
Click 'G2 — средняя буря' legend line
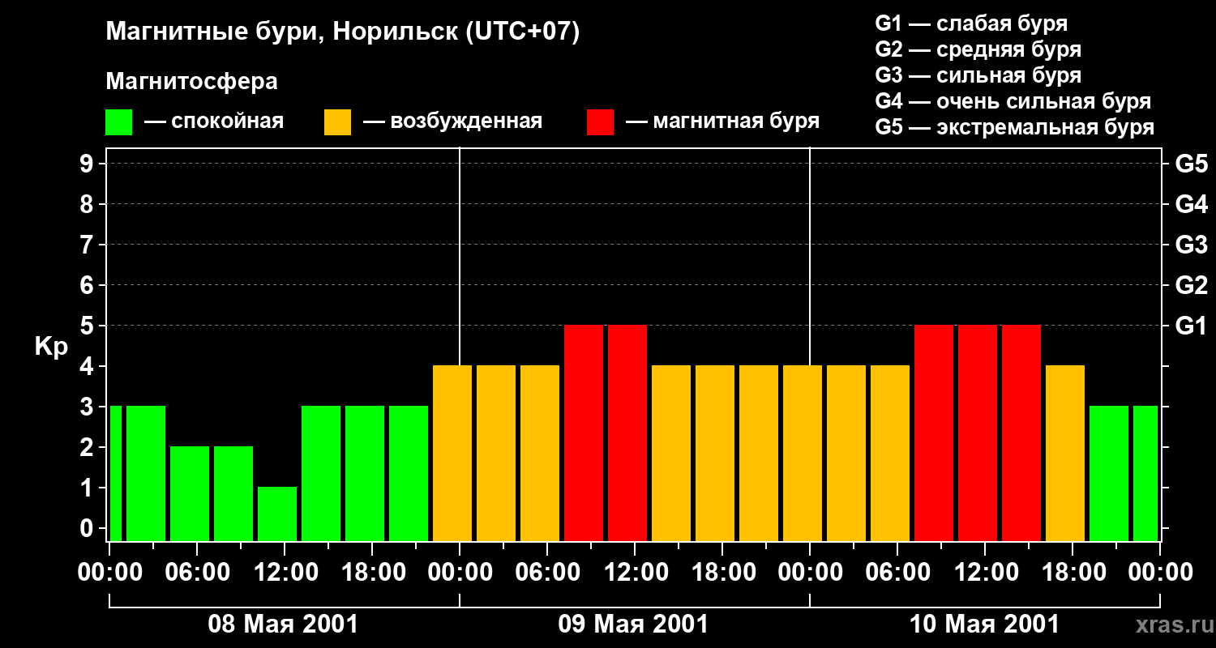(x=978, y=49)
